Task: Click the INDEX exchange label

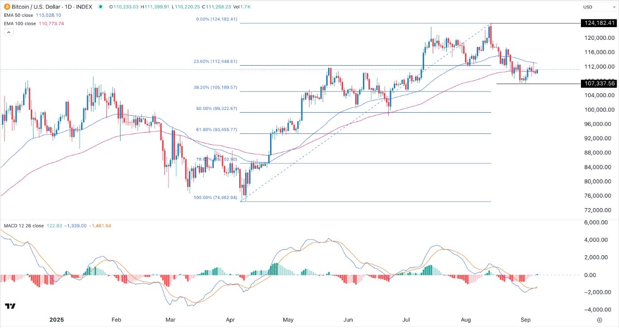Action: tap(84, 7)
